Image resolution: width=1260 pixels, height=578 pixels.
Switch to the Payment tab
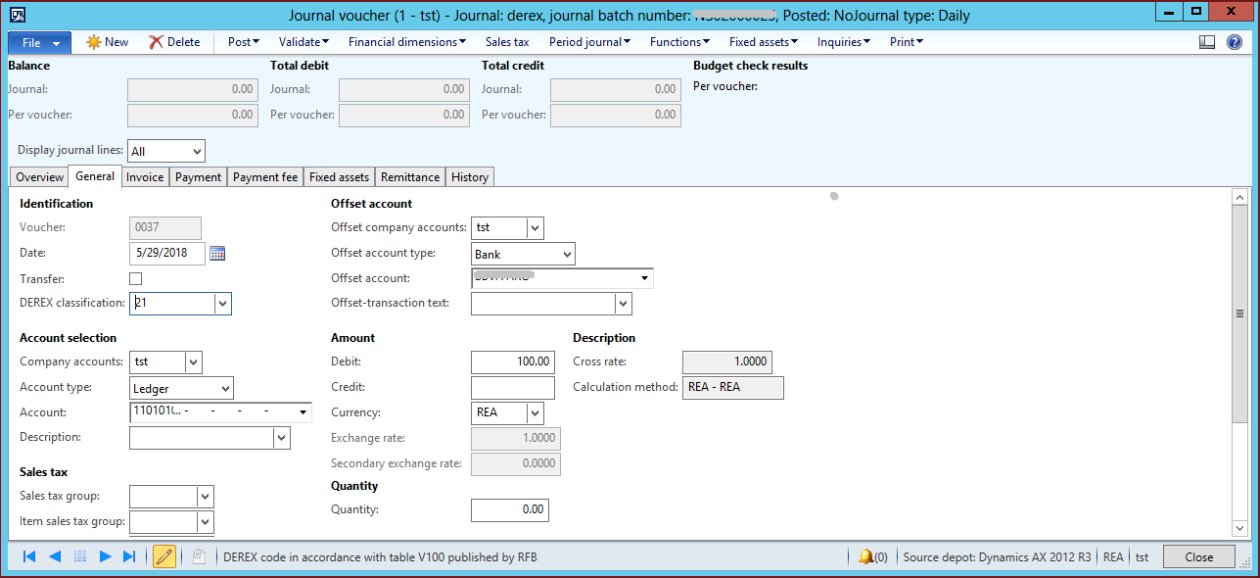[x=199, y=177]
